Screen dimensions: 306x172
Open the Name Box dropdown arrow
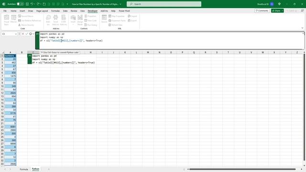pyautogui.click(x=16, y=34)
